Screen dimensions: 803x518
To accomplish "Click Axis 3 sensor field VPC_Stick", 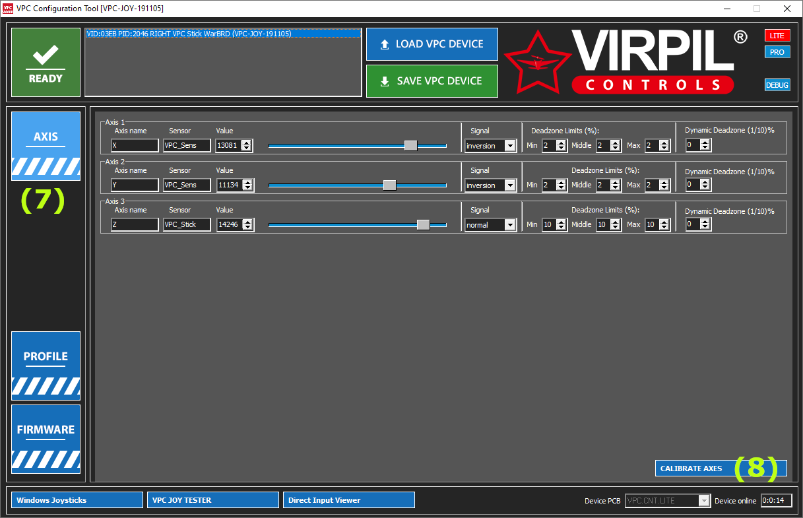I will pyautogui.click(x=187, y=225).
